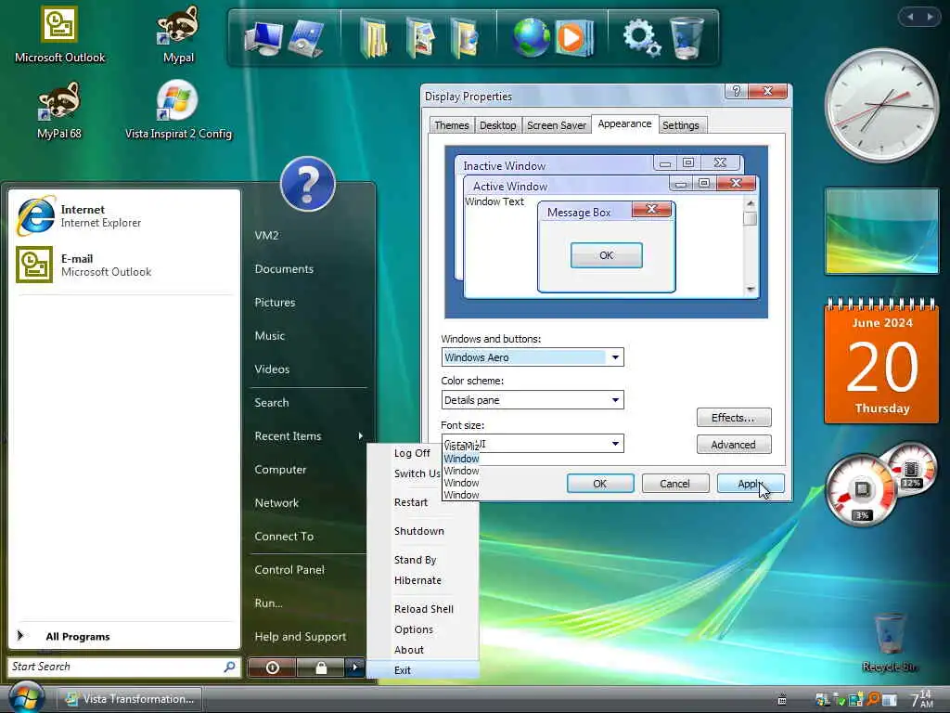Viewport: 950px width, 713px height.
Task: Open Vista Inspirat 2 Config shortcut
Action: [178, 111]
